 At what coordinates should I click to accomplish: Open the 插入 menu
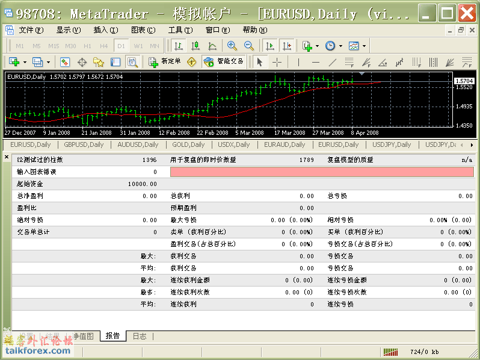pos(106,30)
